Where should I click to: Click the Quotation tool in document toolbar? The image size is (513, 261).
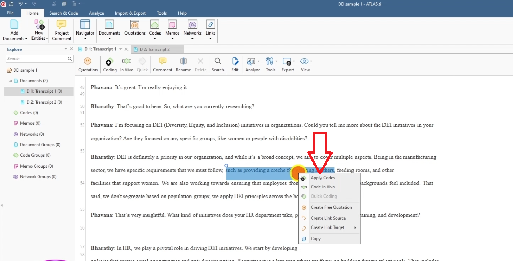[x=88, y=64]
